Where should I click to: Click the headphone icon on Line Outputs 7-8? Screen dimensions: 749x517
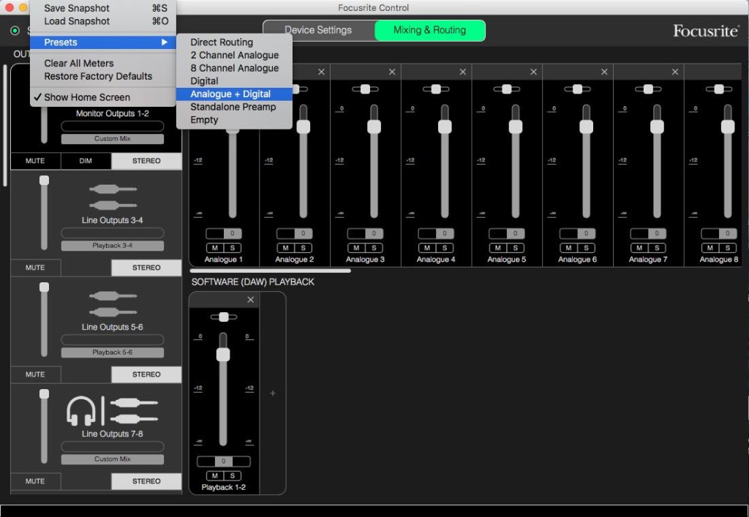tap(80, 410)
